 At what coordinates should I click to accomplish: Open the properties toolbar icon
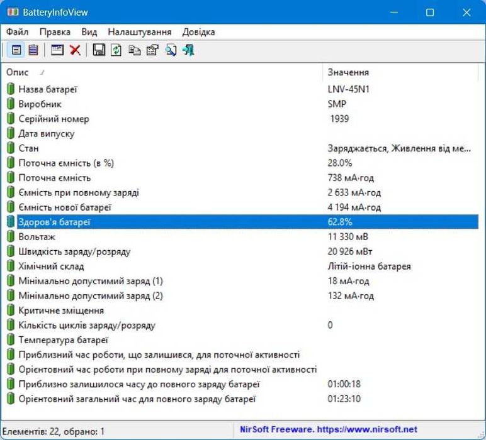[x=152, y=50]
